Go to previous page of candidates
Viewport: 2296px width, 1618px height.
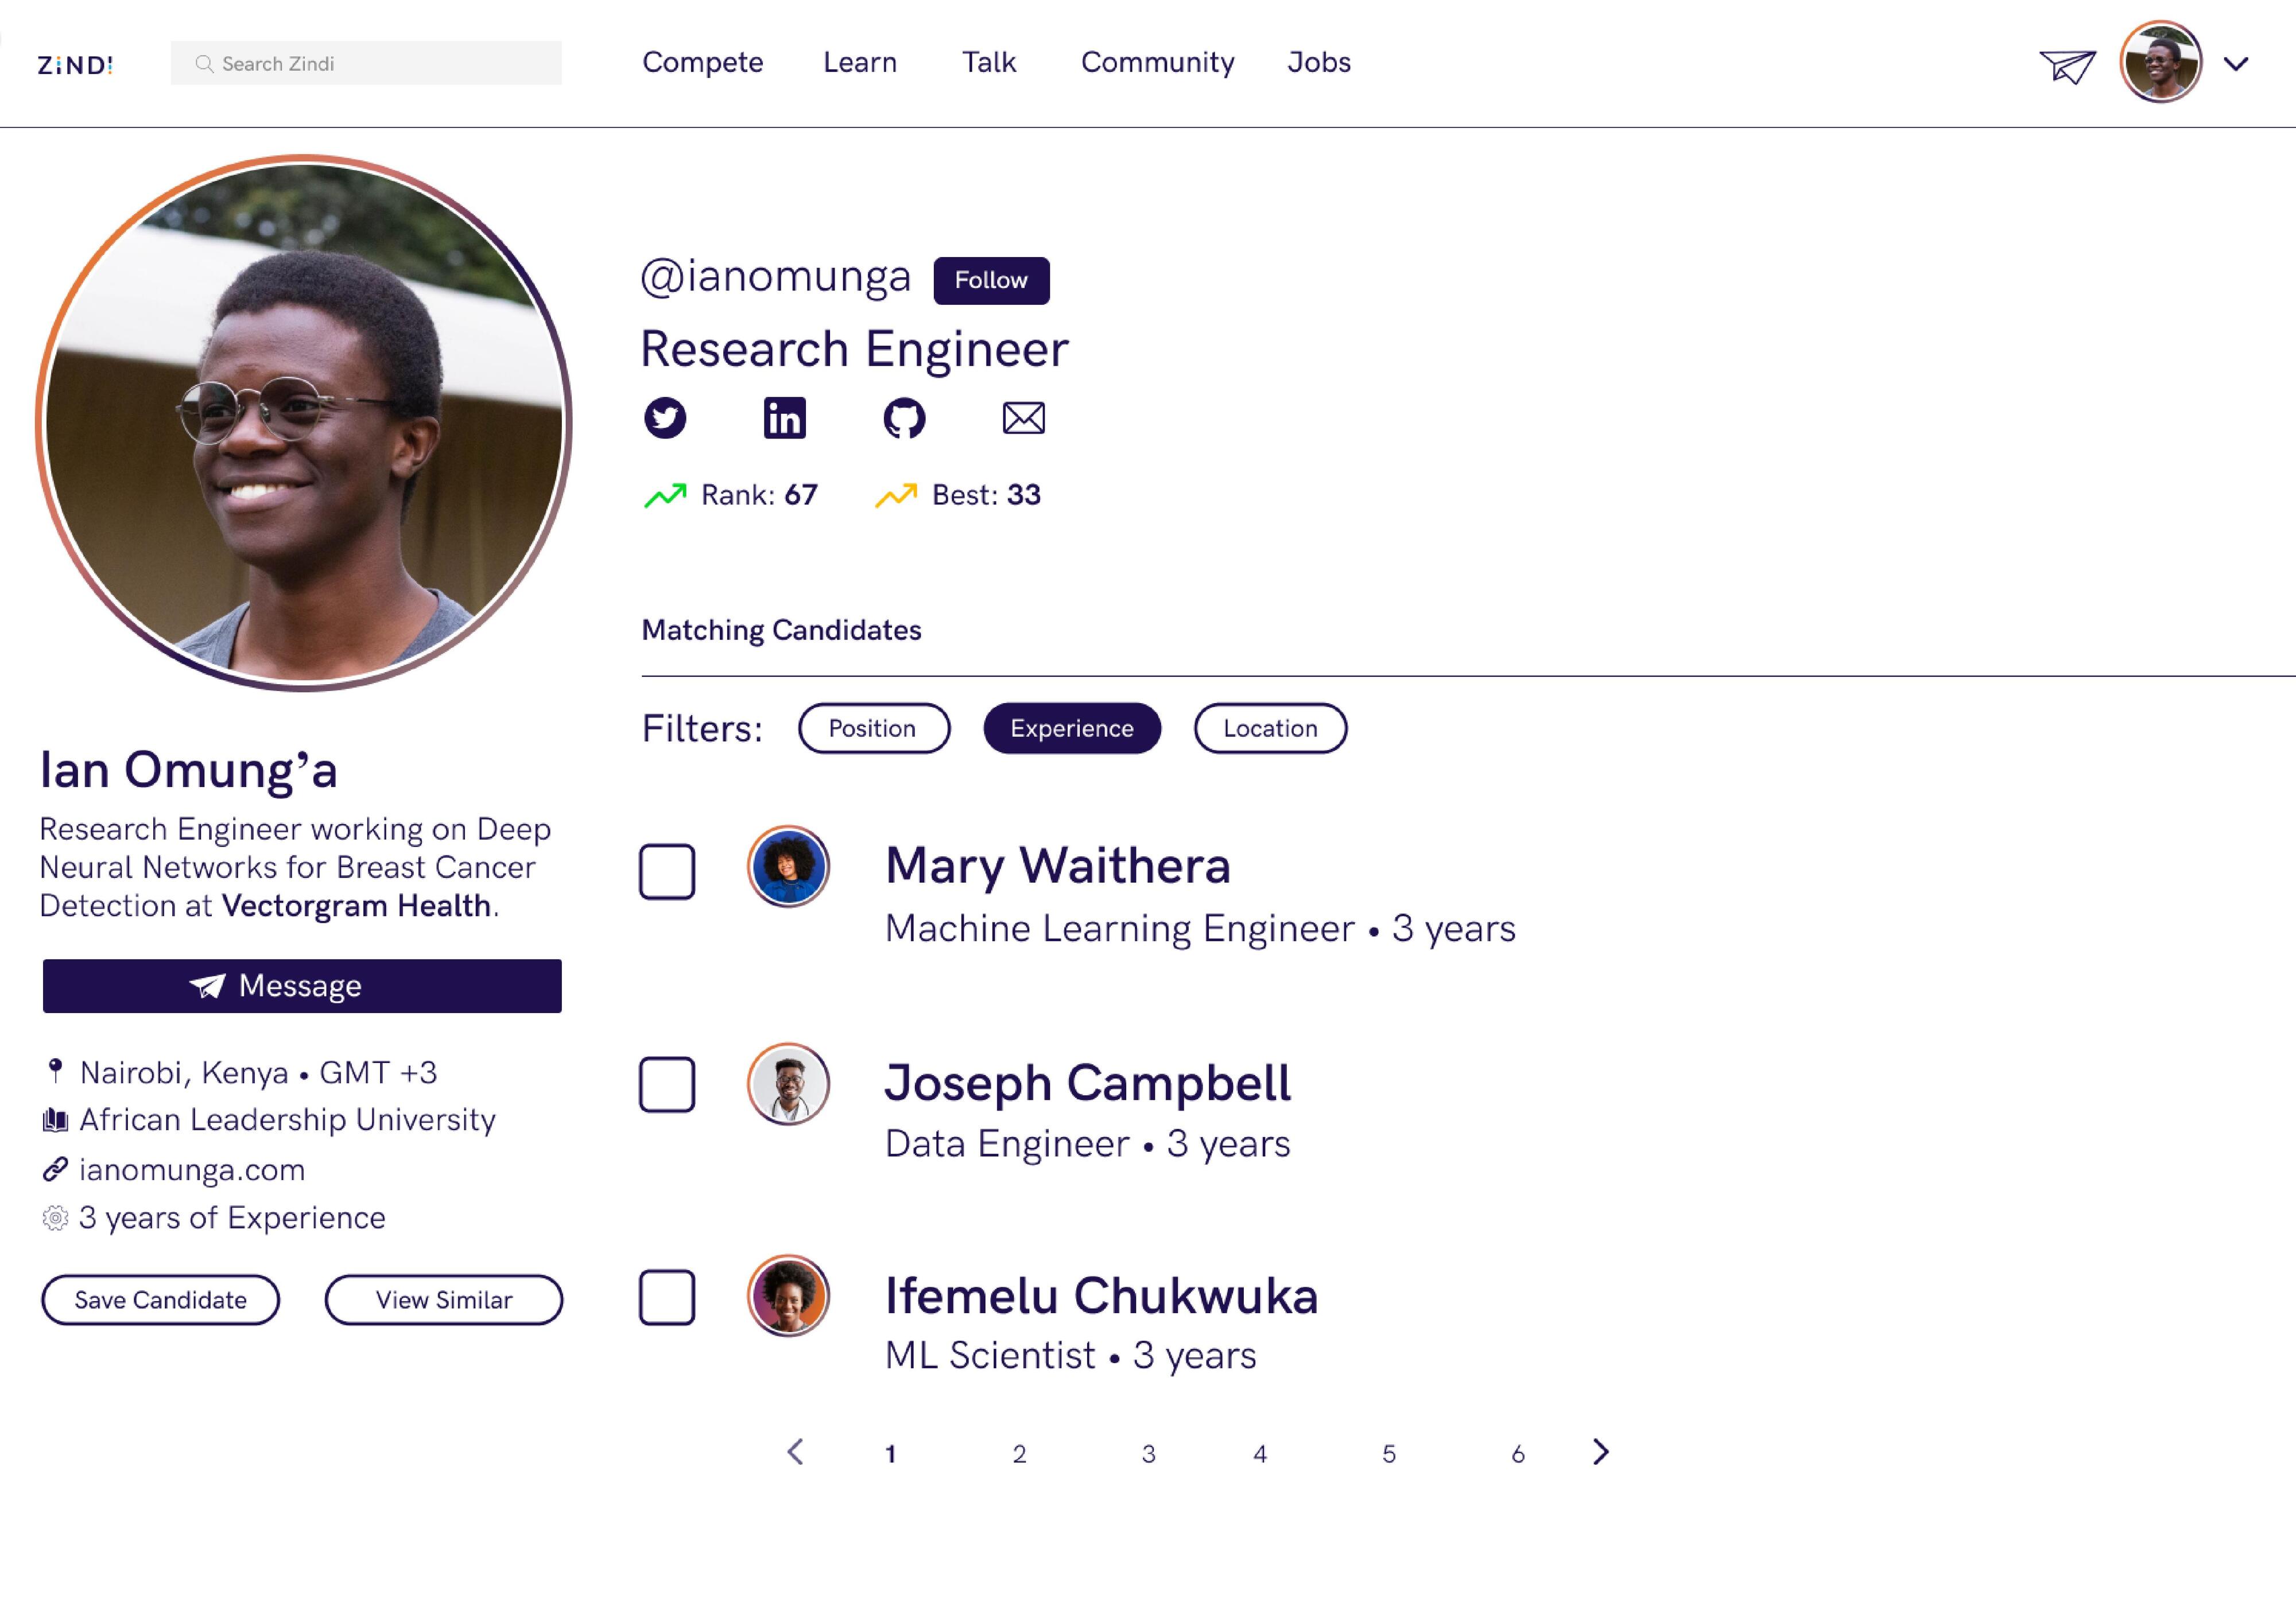click(796, 1452)
